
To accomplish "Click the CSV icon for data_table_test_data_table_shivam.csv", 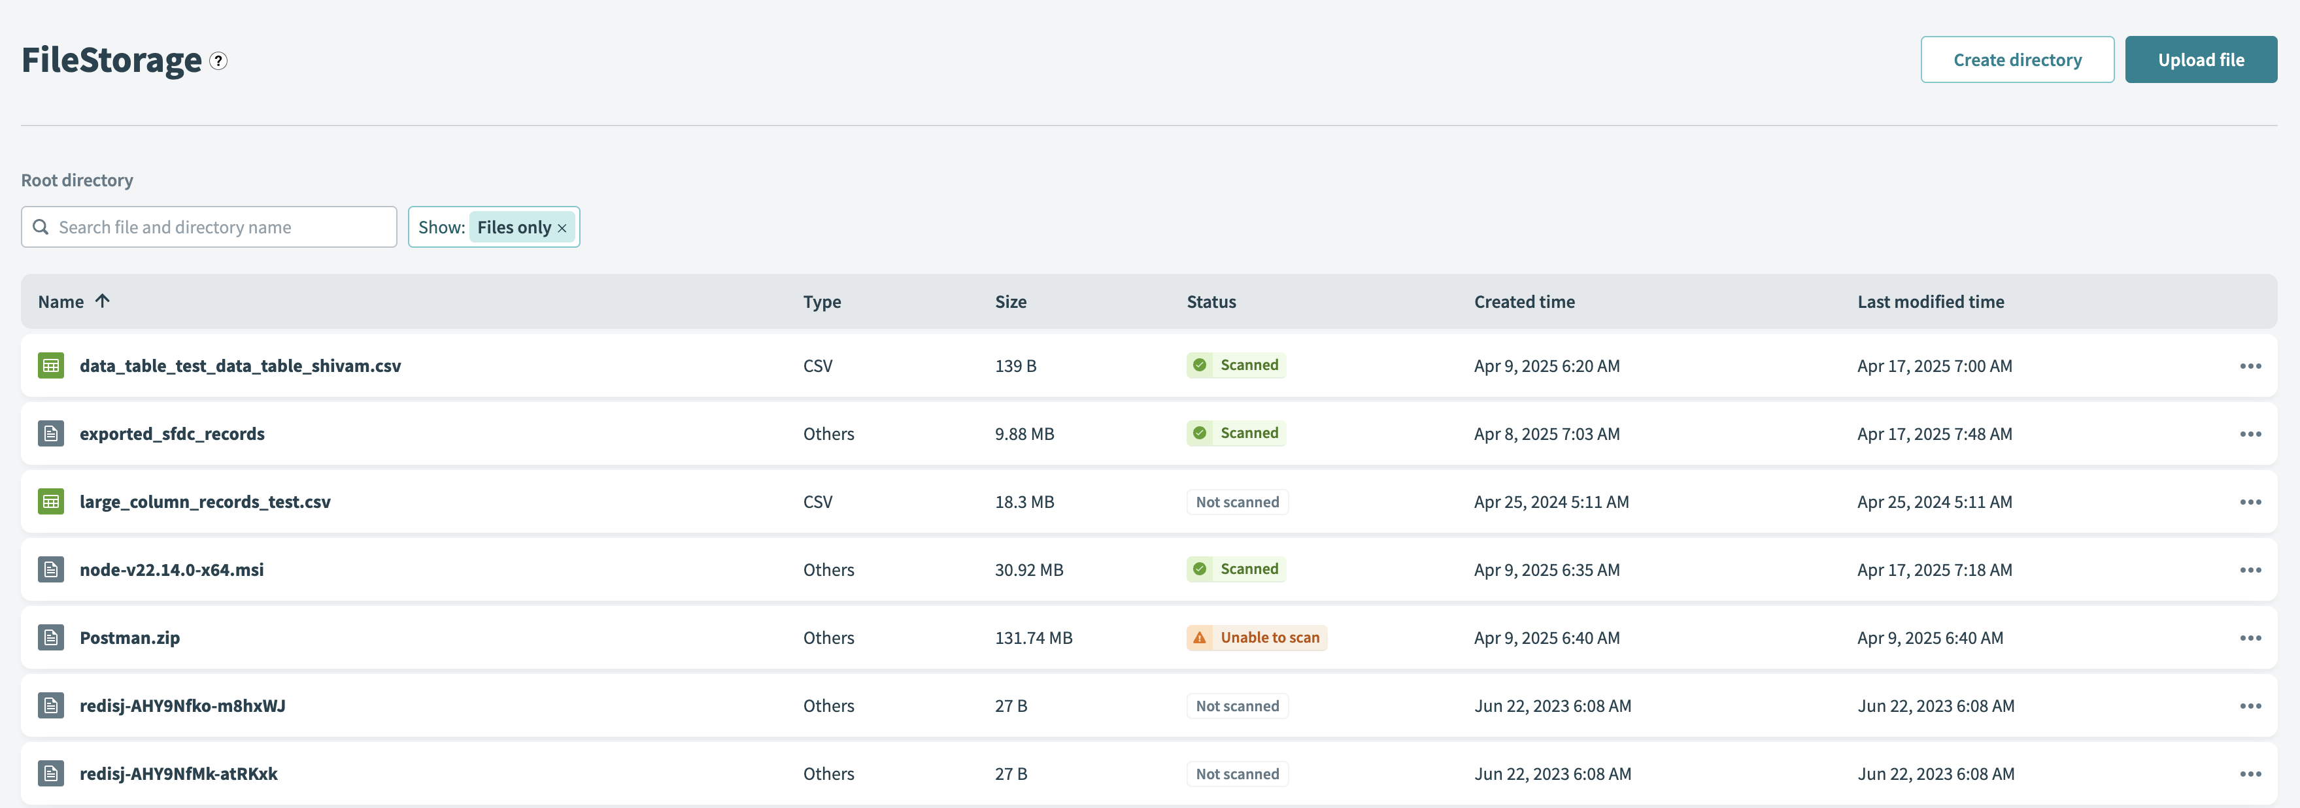I will coord(51,365).
